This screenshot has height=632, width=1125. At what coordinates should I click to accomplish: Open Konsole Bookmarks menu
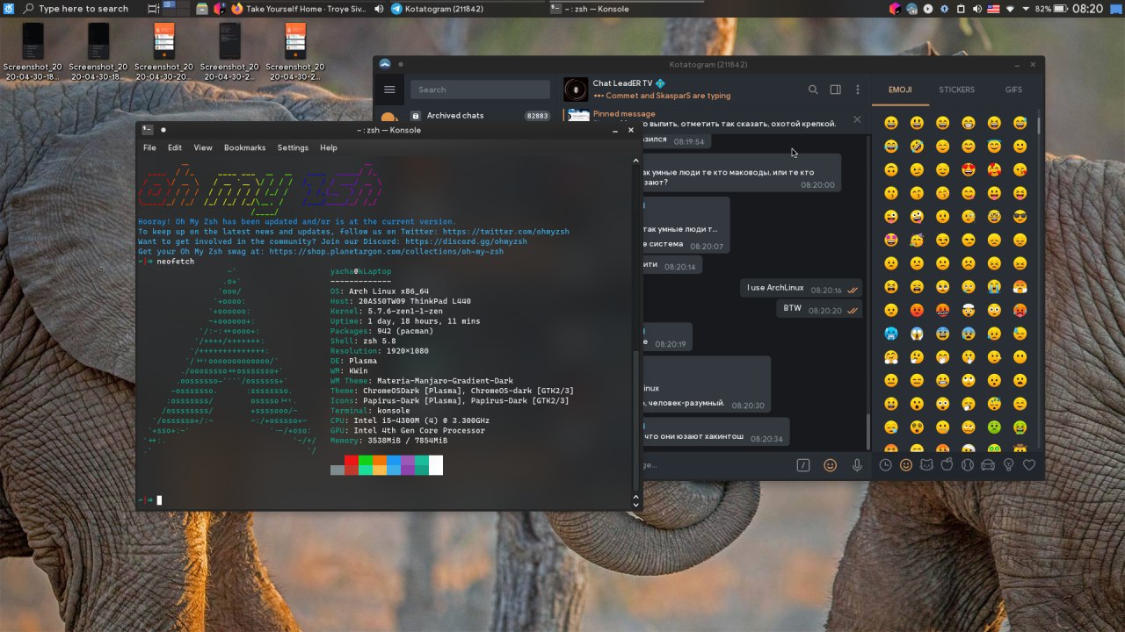[244, 147]
